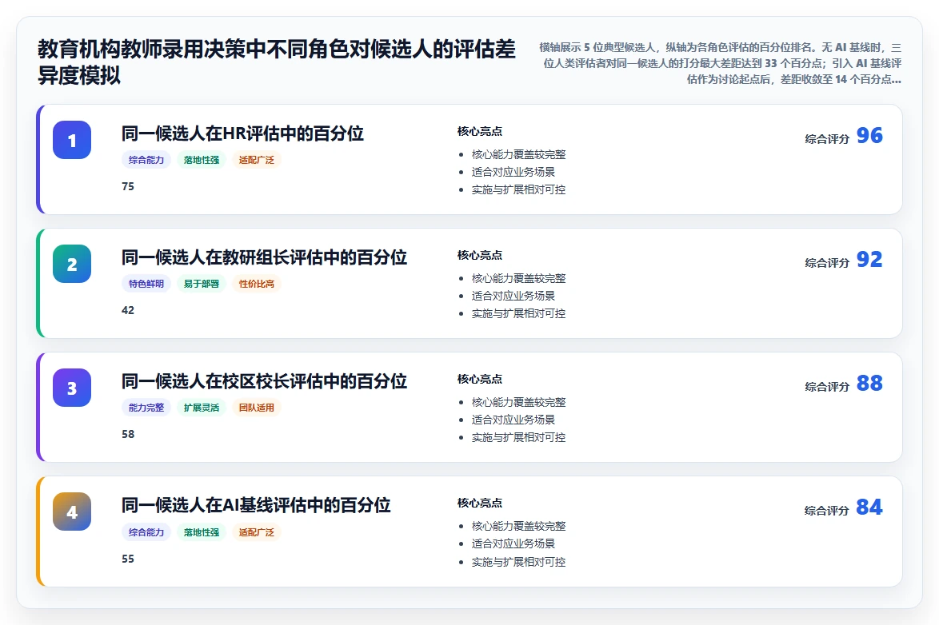Select the 落地性强 tag in HR card
The width and height of the screenshot is (939, 625).
(x=202, y=160)
